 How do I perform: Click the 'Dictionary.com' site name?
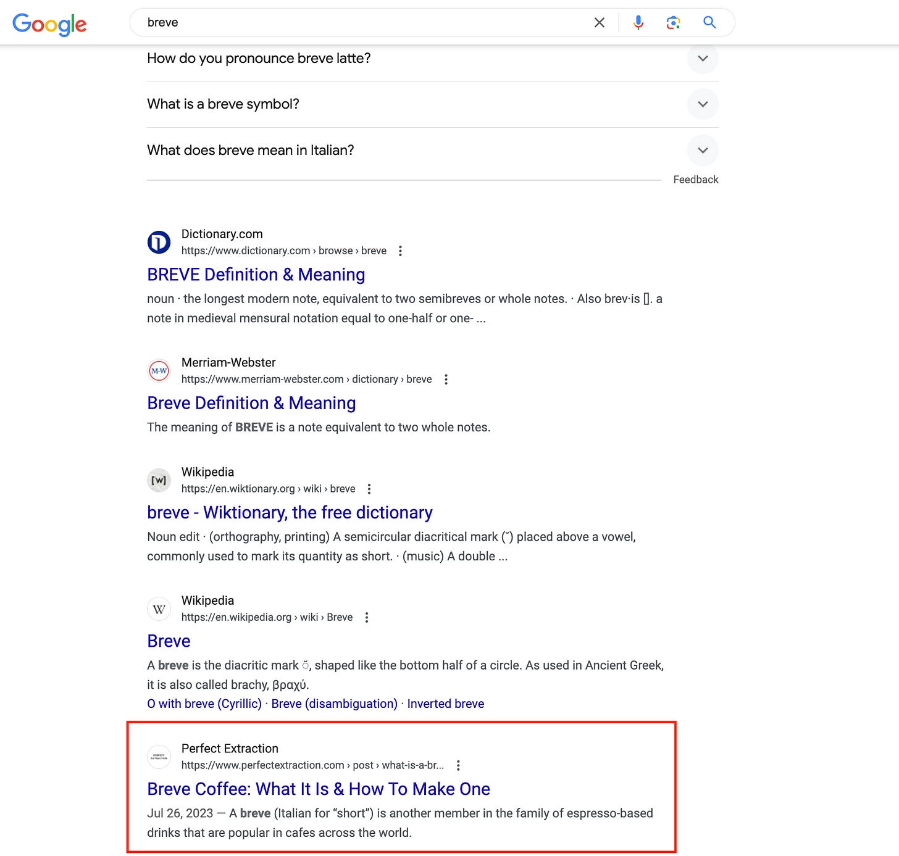pyautogui.click(x=222, y=234)
